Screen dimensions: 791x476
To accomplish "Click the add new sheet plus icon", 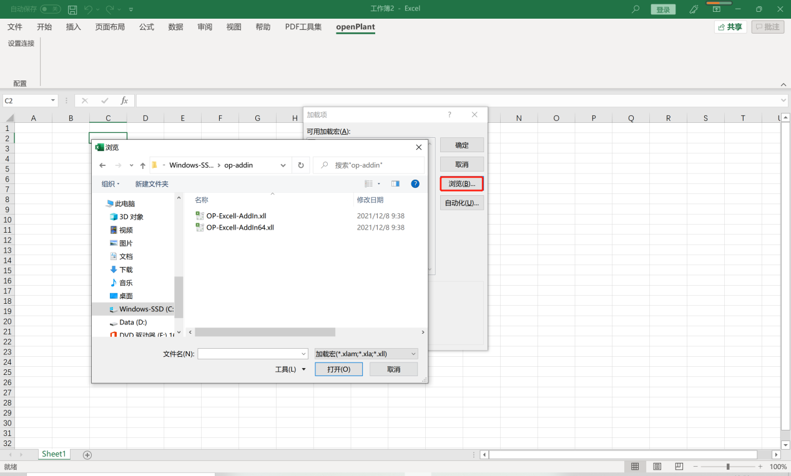I will point(87,455).
